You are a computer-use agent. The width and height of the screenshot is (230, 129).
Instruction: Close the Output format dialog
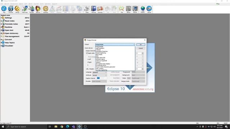[145, 40]
